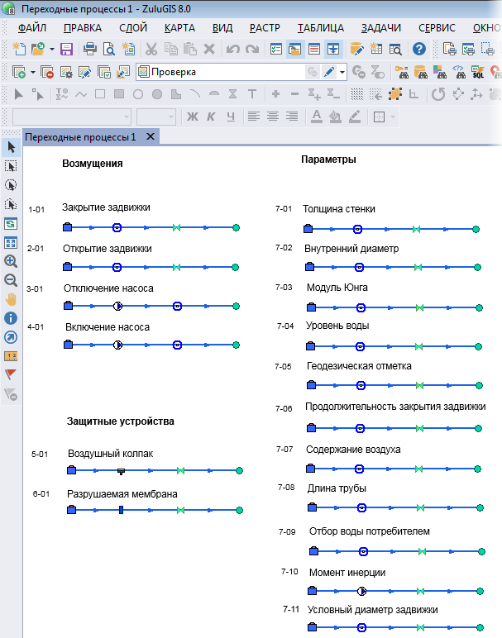Select the Zoom Out magnifier tool

tap(11, 280)
